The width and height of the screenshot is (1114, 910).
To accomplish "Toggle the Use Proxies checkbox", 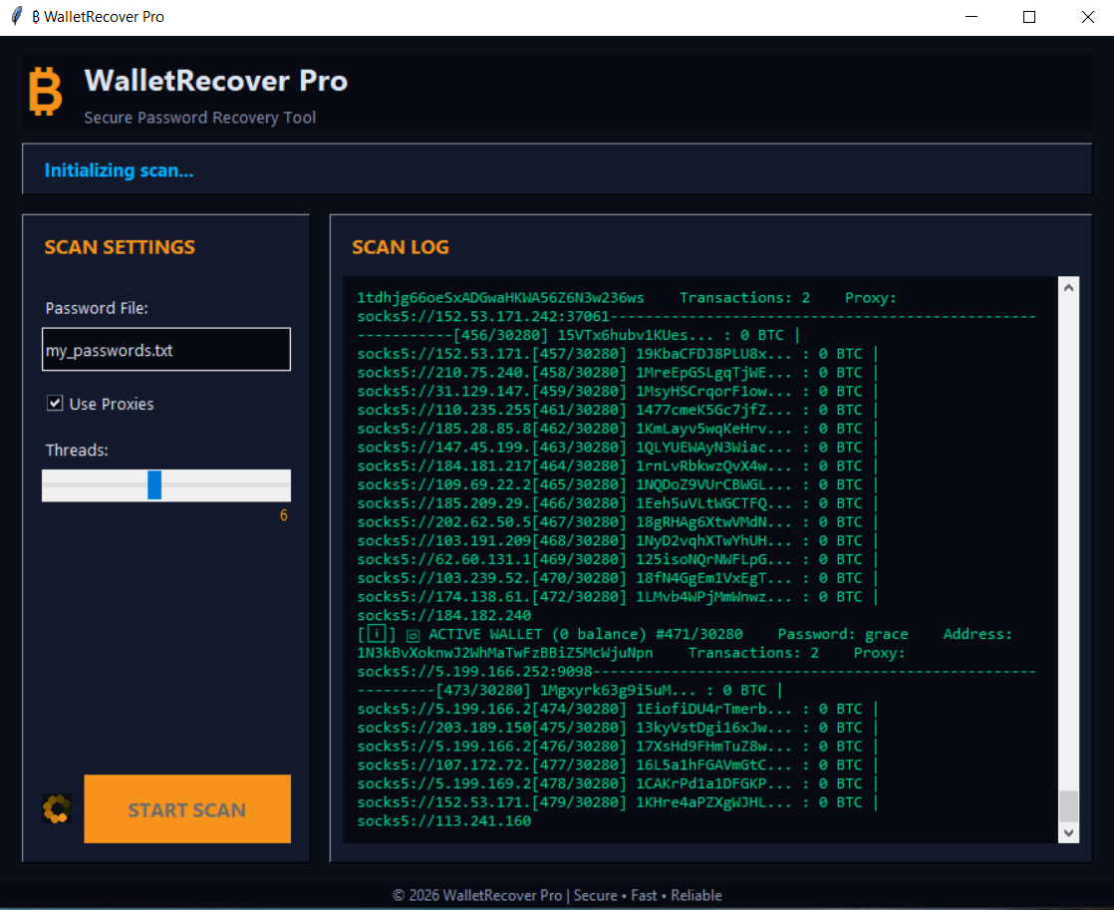I will tap(55, 404).
